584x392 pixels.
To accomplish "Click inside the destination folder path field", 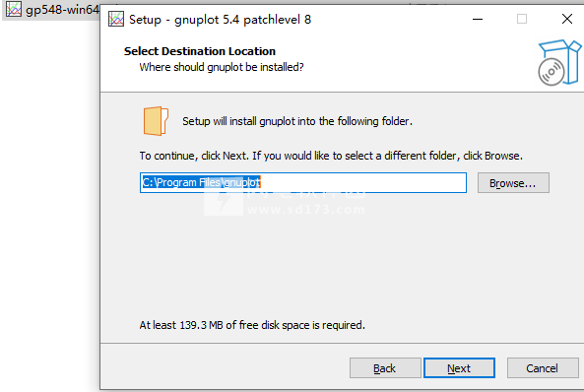I will click(303, 182).
